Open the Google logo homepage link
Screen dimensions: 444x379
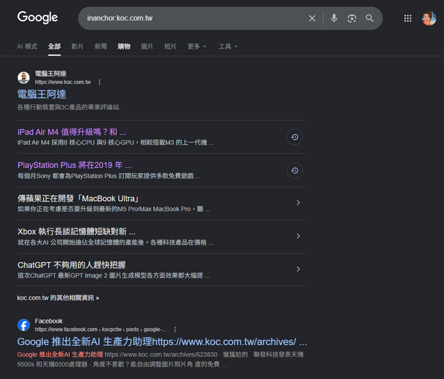(x=37, y=17)
